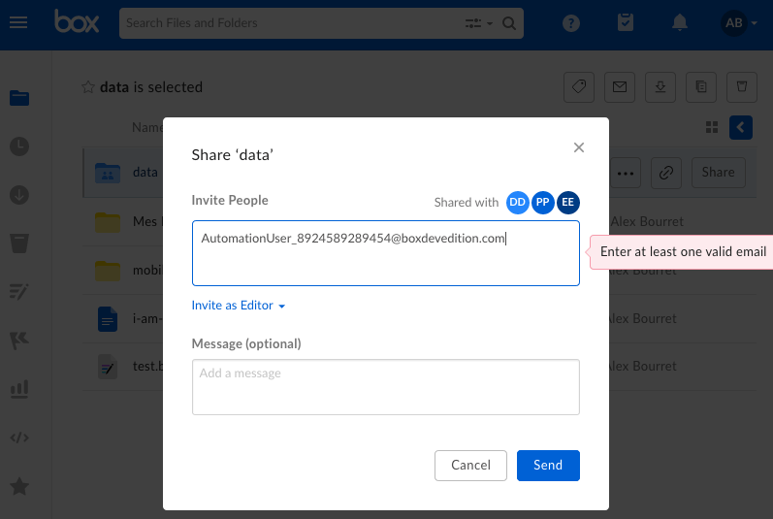Image resolution: width=773 pixels, height=519 pixels.
Task: Collapse the right sidebar panel arrow
Action: pyautogui.click(x=741, y=127)
